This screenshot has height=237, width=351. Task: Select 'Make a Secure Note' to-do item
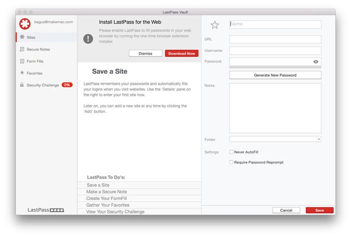(x=139, y=192)
